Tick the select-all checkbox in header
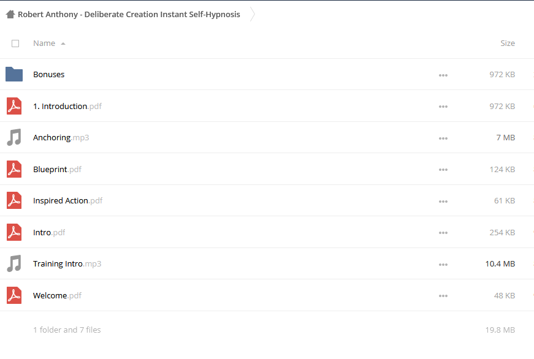This screenshot has width=534, height=359. pos(15,43)
